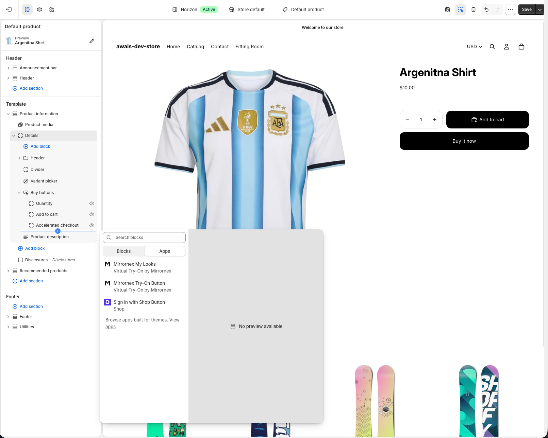
Task: Collapse the Details block
Action: 14,136
